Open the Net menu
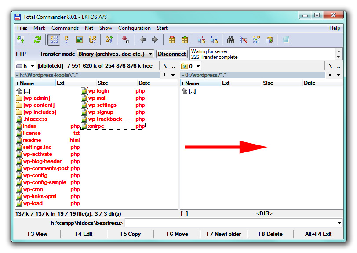This screenshot has width=357, height=253. (x=89, y=28)
